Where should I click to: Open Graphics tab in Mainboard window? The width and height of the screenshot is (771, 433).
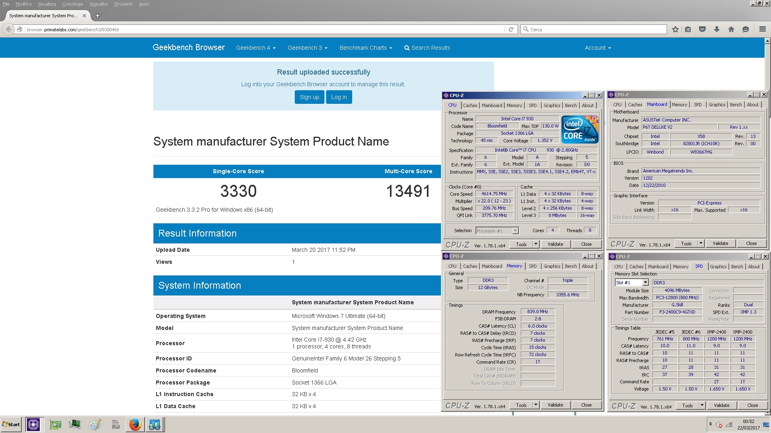[x=717, y=105]
